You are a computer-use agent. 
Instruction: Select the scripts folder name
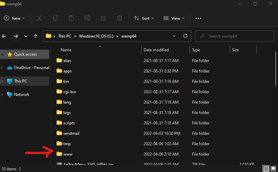[x=69, y=123]
